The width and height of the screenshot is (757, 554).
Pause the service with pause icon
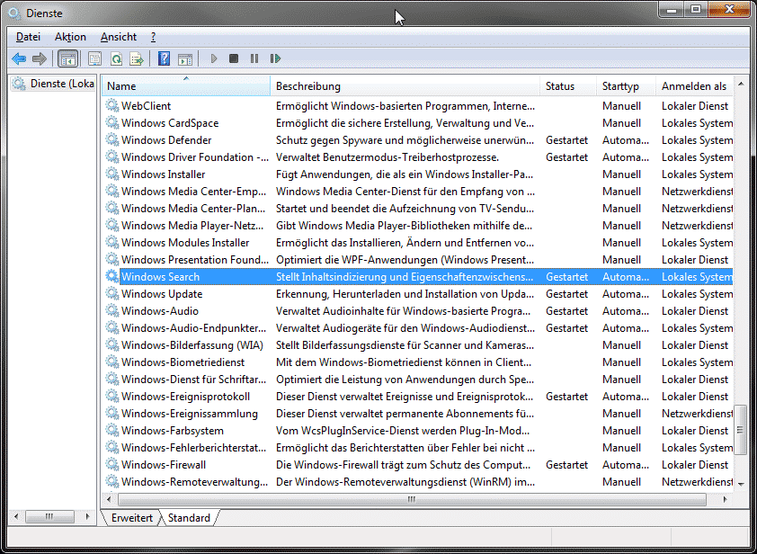(x=254, y=59)
